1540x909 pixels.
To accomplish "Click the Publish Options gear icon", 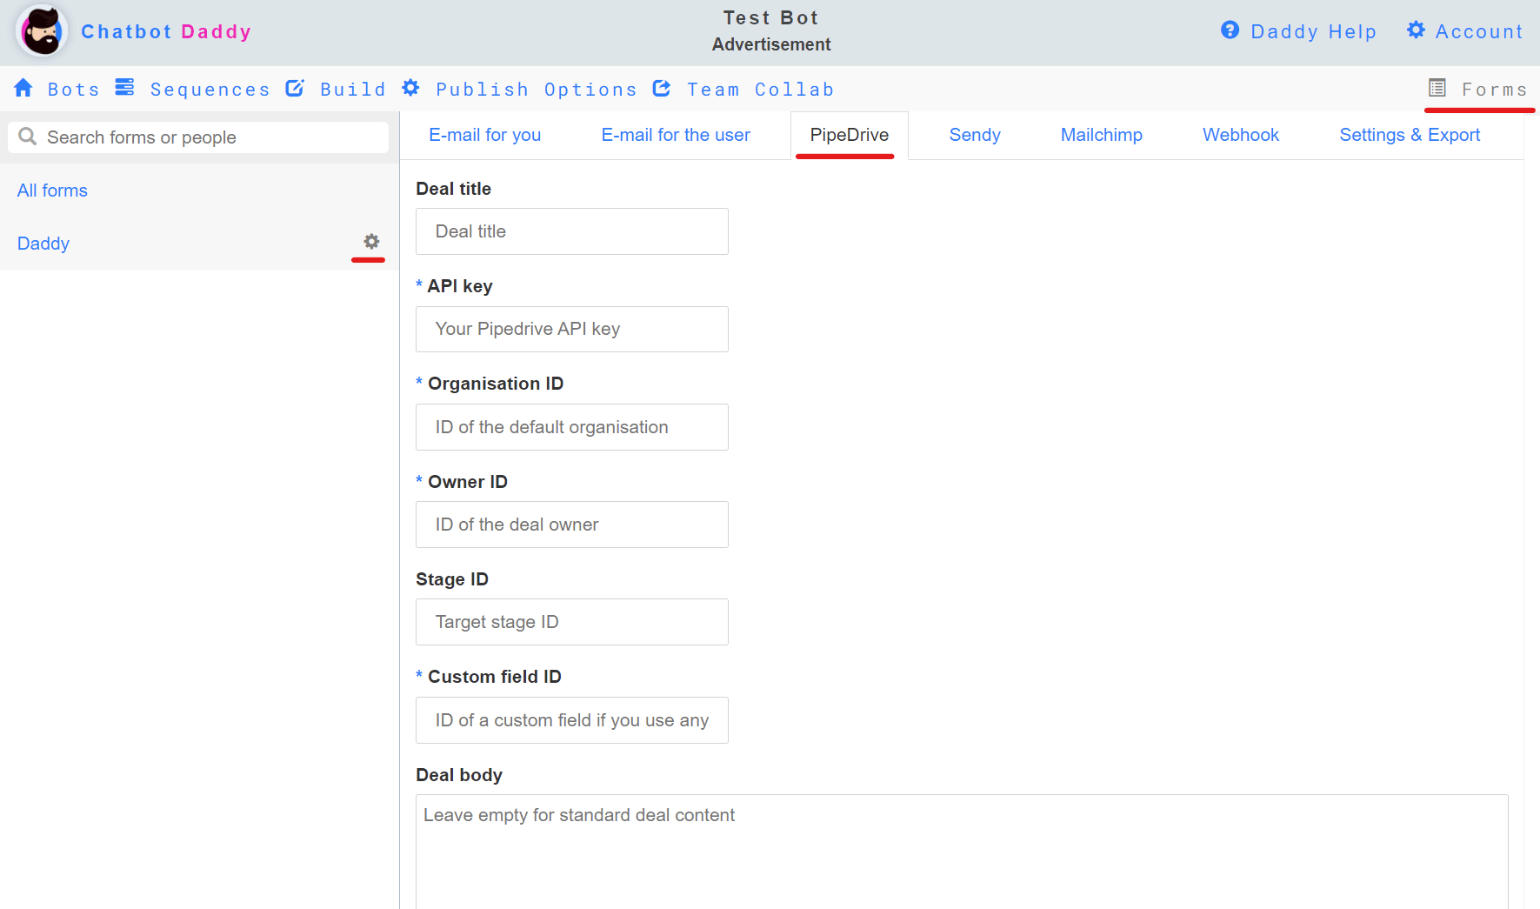I will tap(410, 88).
